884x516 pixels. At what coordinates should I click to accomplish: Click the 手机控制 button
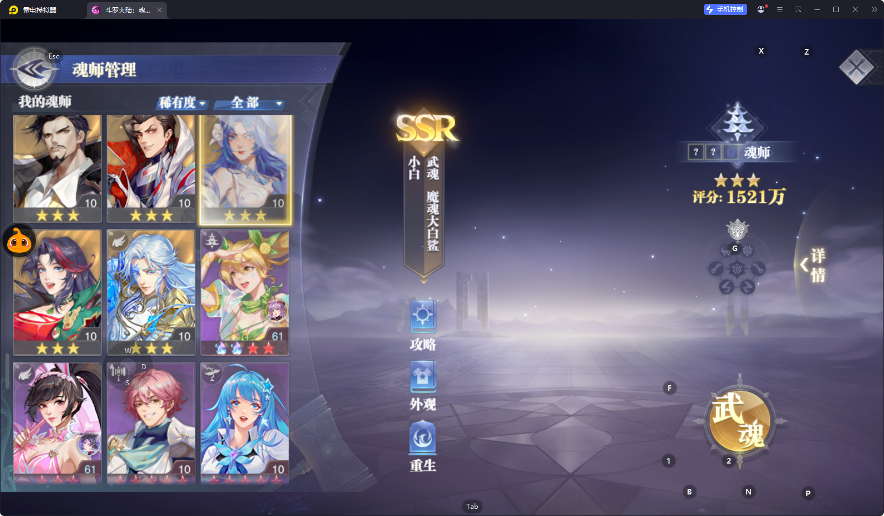coord(725,9)
